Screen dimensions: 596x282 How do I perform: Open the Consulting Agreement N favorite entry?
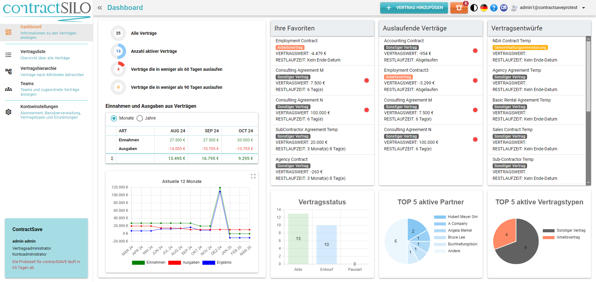coord(299,100)
